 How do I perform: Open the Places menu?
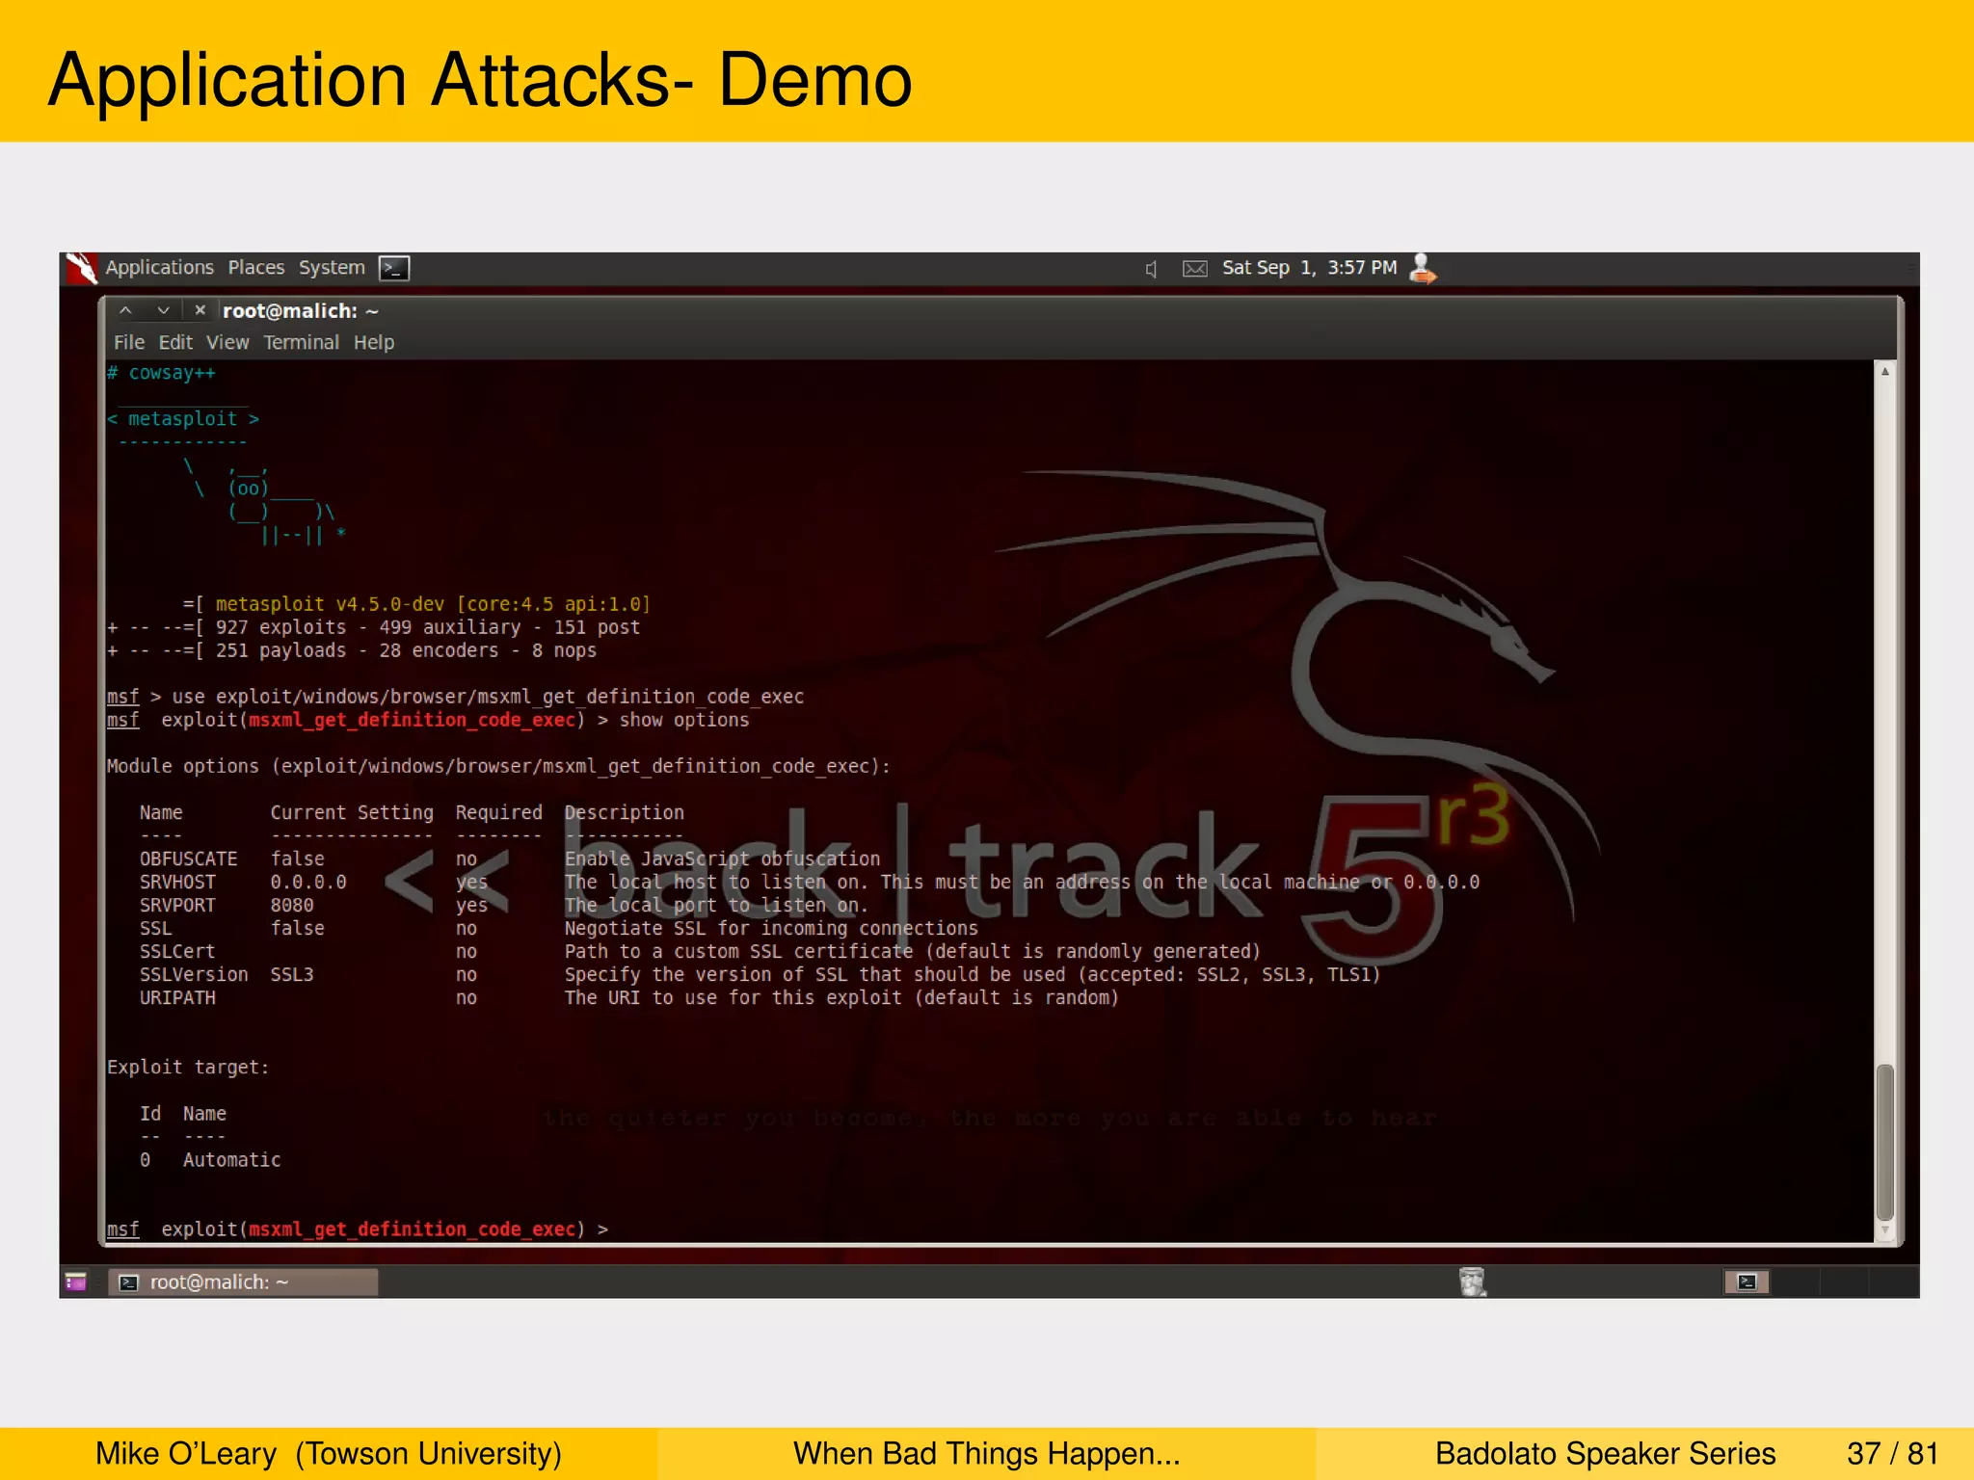(256, 268)
